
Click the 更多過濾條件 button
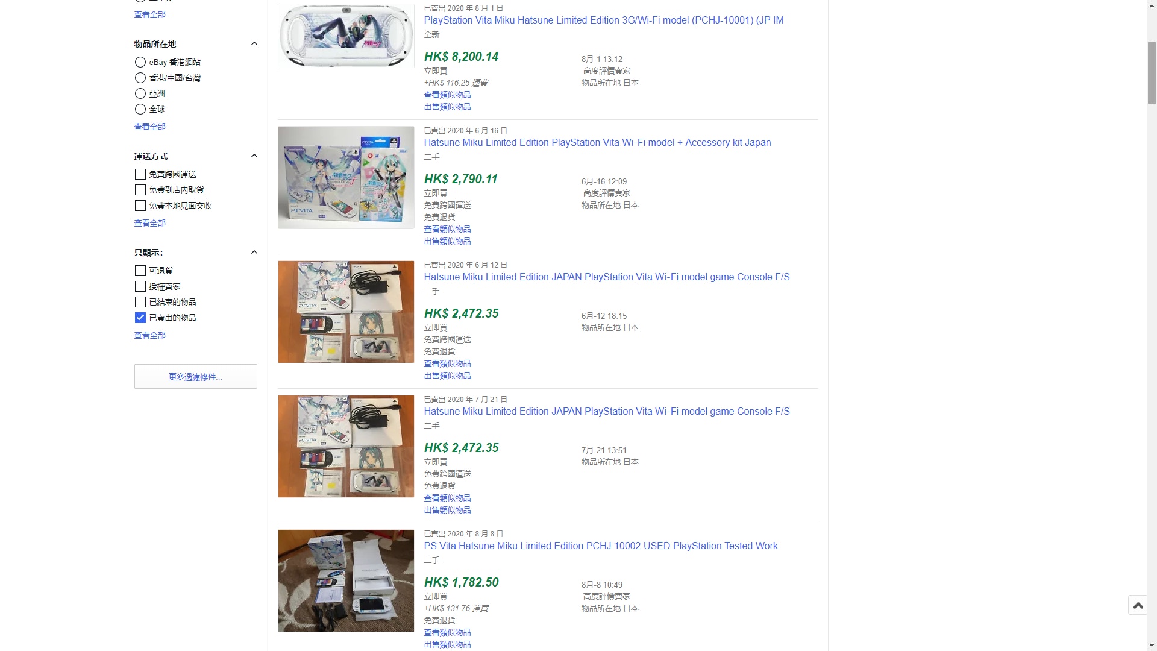(195, 377)
